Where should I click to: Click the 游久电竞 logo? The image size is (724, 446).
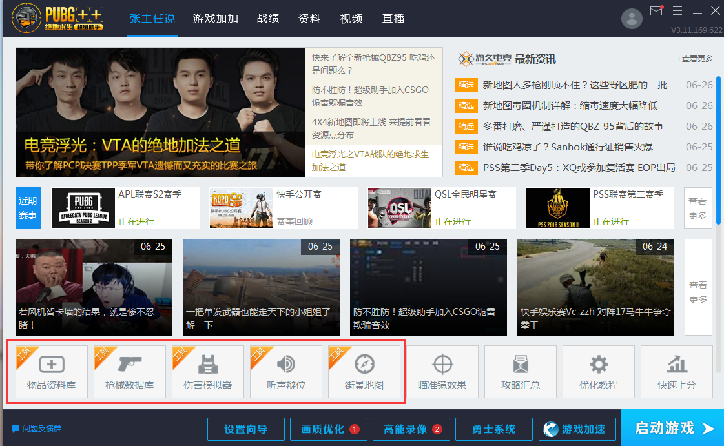click(485, 59)
